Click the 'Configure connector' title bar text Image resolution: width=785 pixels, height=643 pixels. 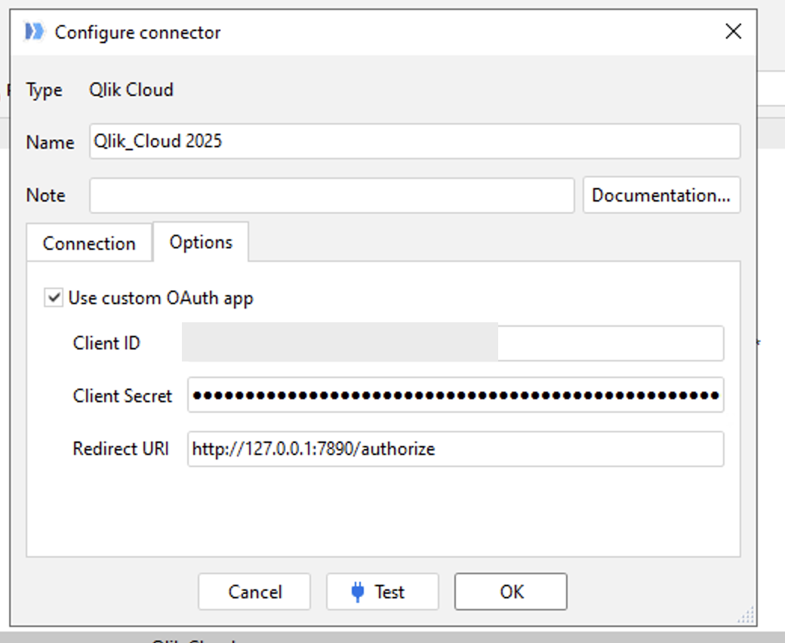138,32
